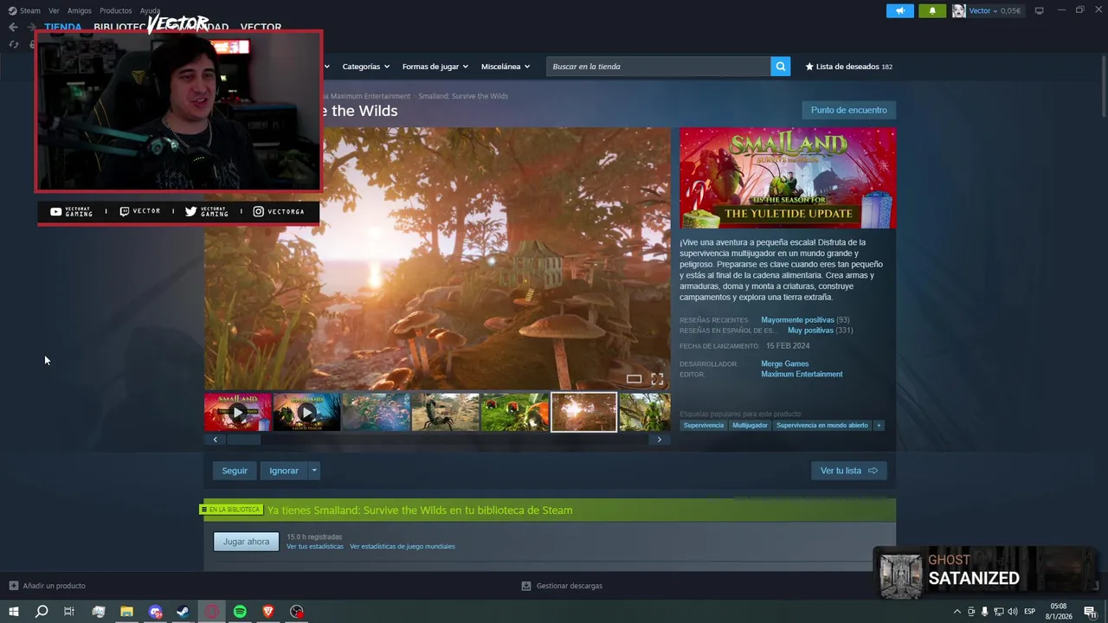Viewport: 1108px width, 623px height.
Task: Expand the Categorías store menu
Action: 365,67
